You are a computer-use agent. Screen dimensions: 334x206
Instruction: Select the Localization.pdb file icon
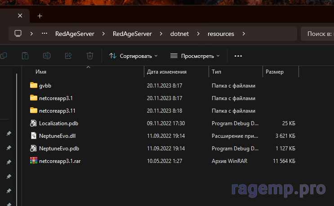point(33,123)
